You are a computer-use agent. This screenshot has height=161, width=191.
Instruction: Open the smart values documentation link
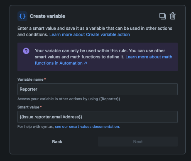tap(88, 127)
